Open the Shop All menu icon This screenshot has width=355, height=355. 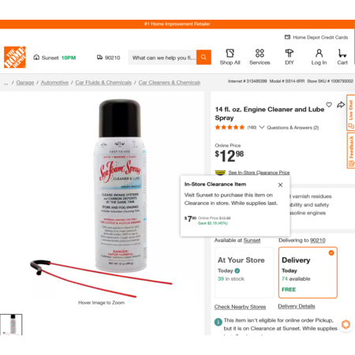pyautogui.click(x=230, y=54)
